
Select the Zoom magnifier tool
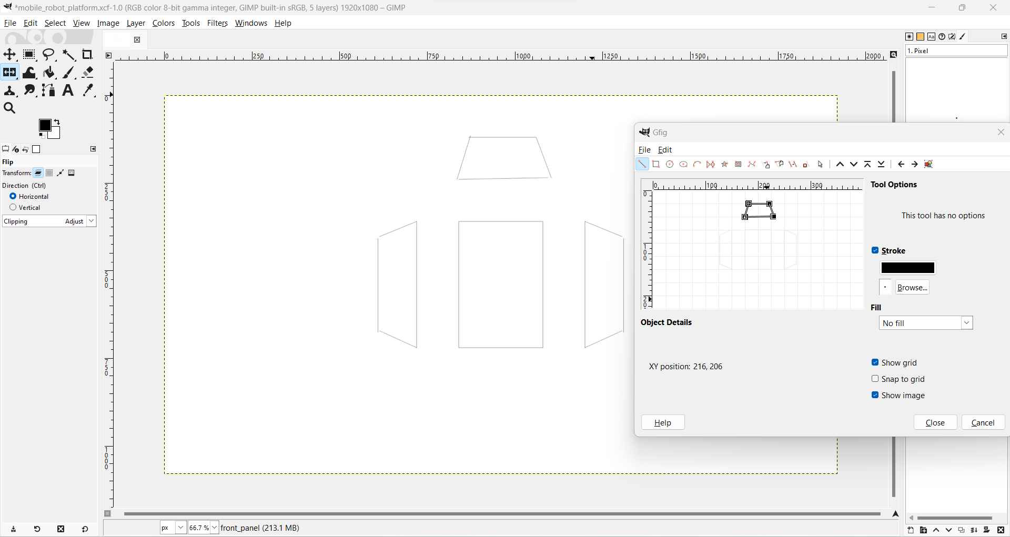point(9,108)
